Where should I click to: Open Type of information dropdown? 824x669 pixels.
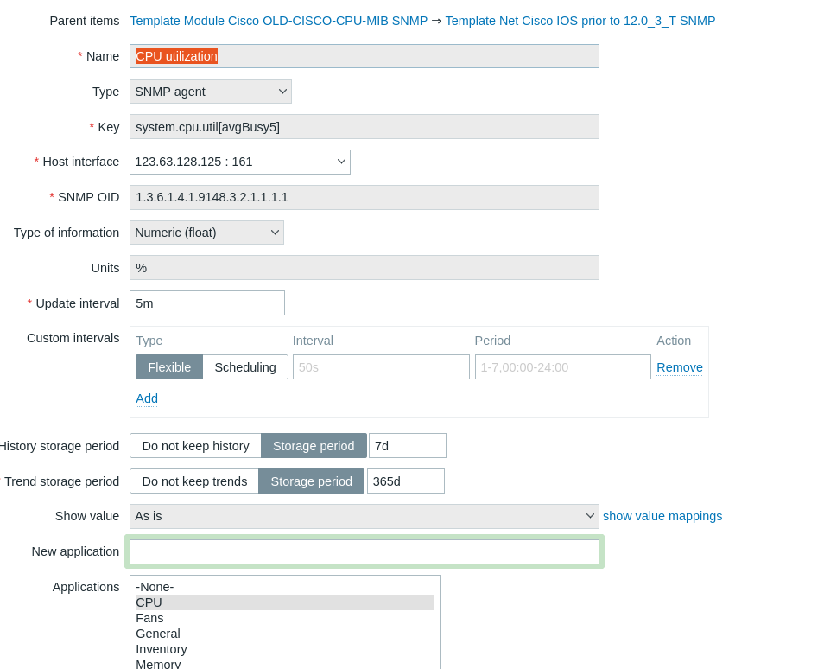pos(206,233)
